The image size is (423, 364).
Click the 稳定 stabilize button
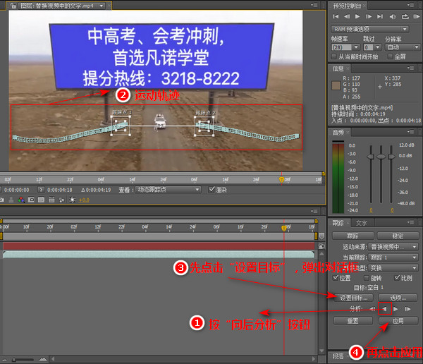click(x=398, y=236)
